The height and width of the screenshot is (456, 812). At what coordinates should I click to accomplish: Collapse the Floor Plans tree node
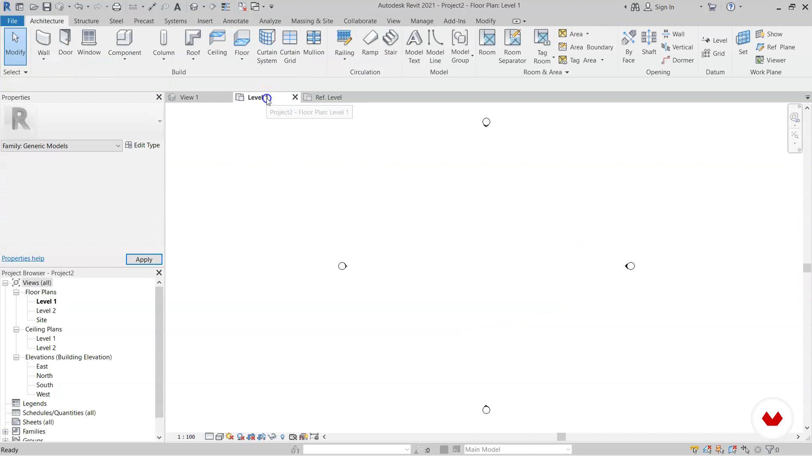click(x=16, y=292)
